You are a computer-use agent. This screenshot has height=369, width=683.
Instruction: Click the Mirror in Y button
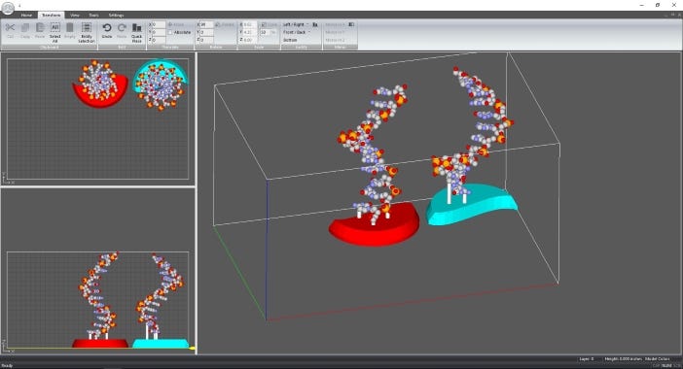click(335, 32)
